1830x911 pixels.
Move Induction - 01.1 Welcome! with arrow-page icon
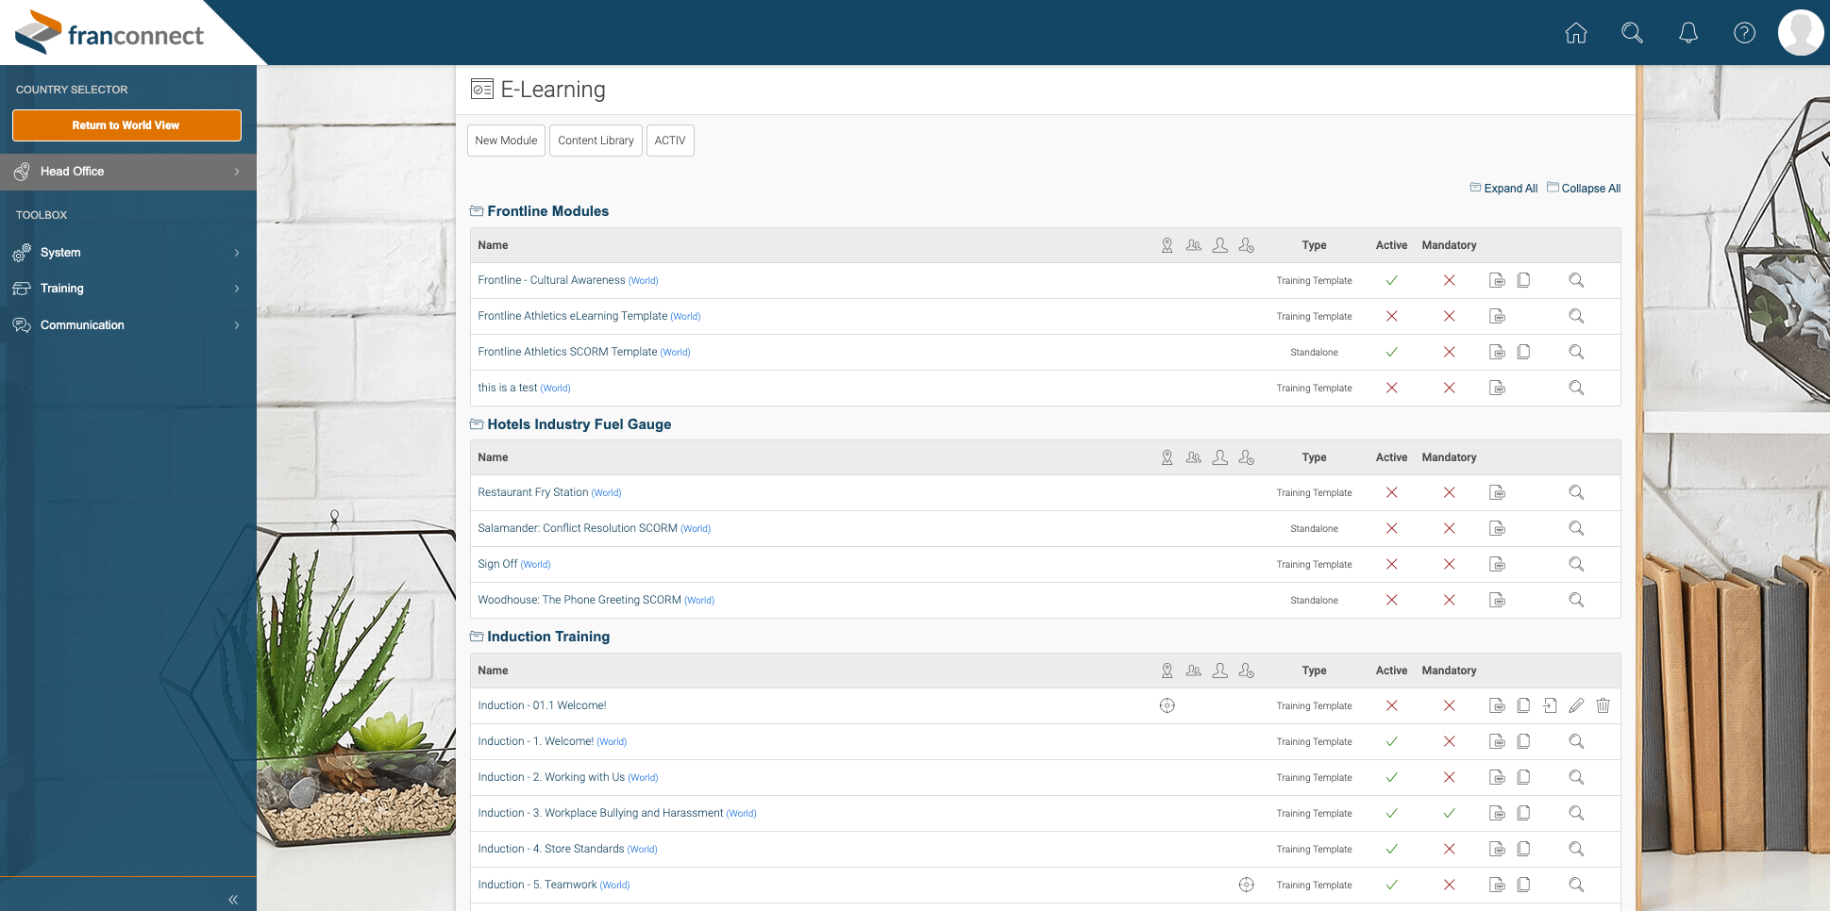[1550, 705]
